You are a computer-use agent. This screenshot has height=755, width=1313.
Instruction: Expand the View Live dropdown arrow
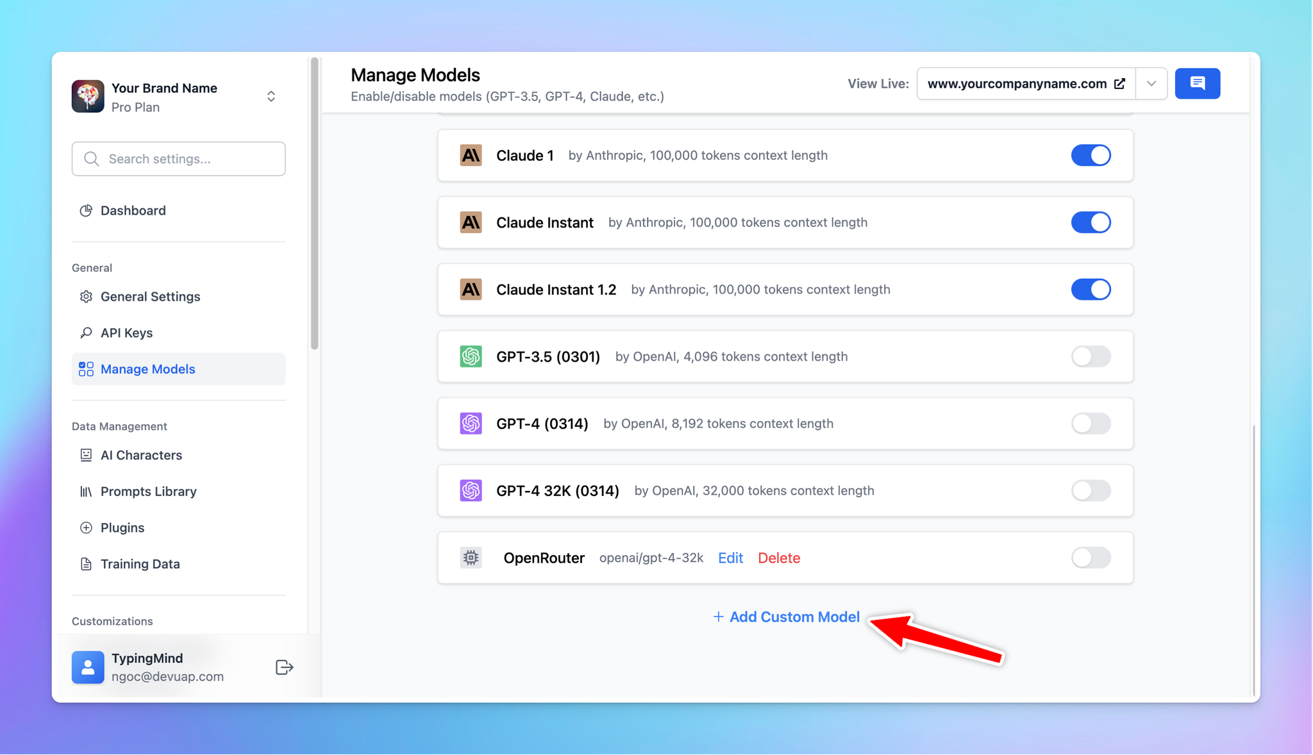[x=1151, y=84]
